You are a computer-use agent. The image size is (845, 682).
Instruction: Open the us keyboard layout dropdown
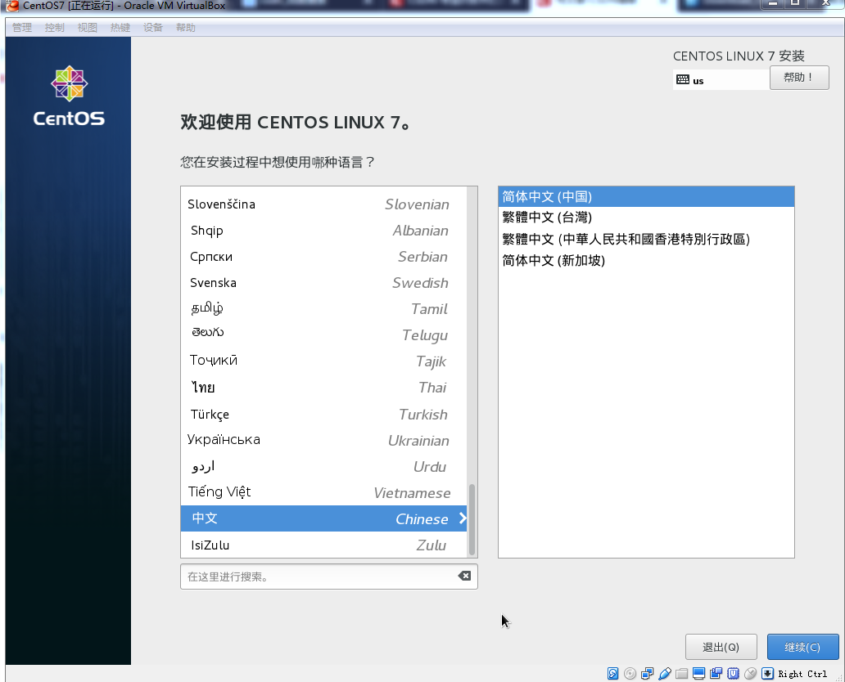720,79
